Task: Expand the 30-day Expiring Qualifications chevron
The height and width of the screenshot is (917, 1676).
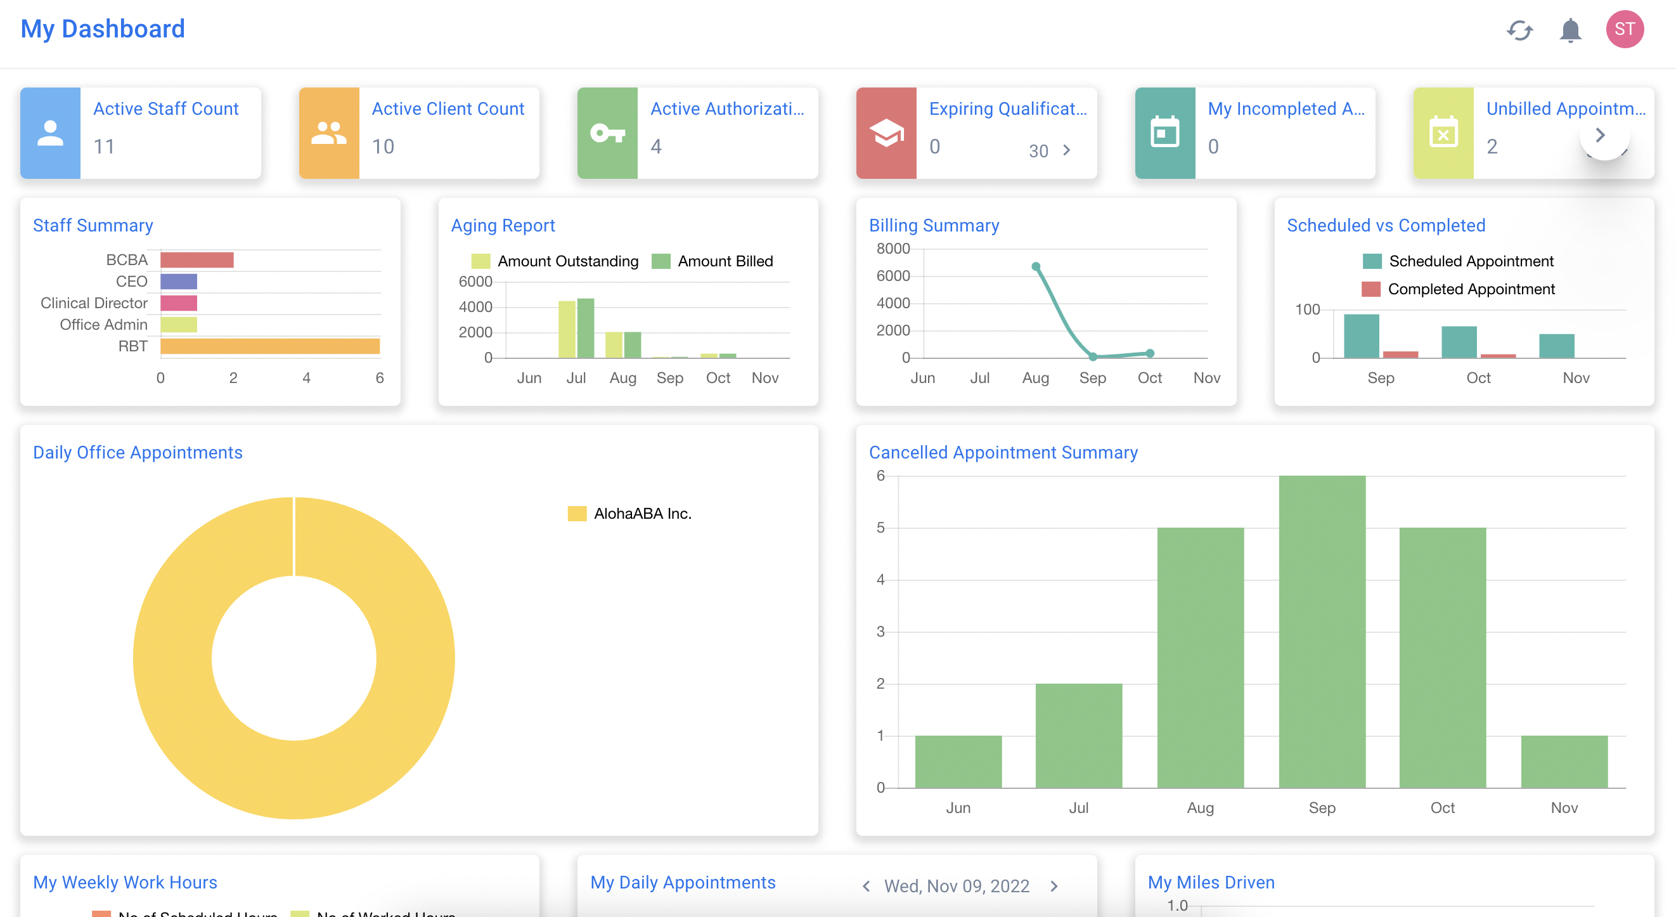Action: tap(1066, 150)
